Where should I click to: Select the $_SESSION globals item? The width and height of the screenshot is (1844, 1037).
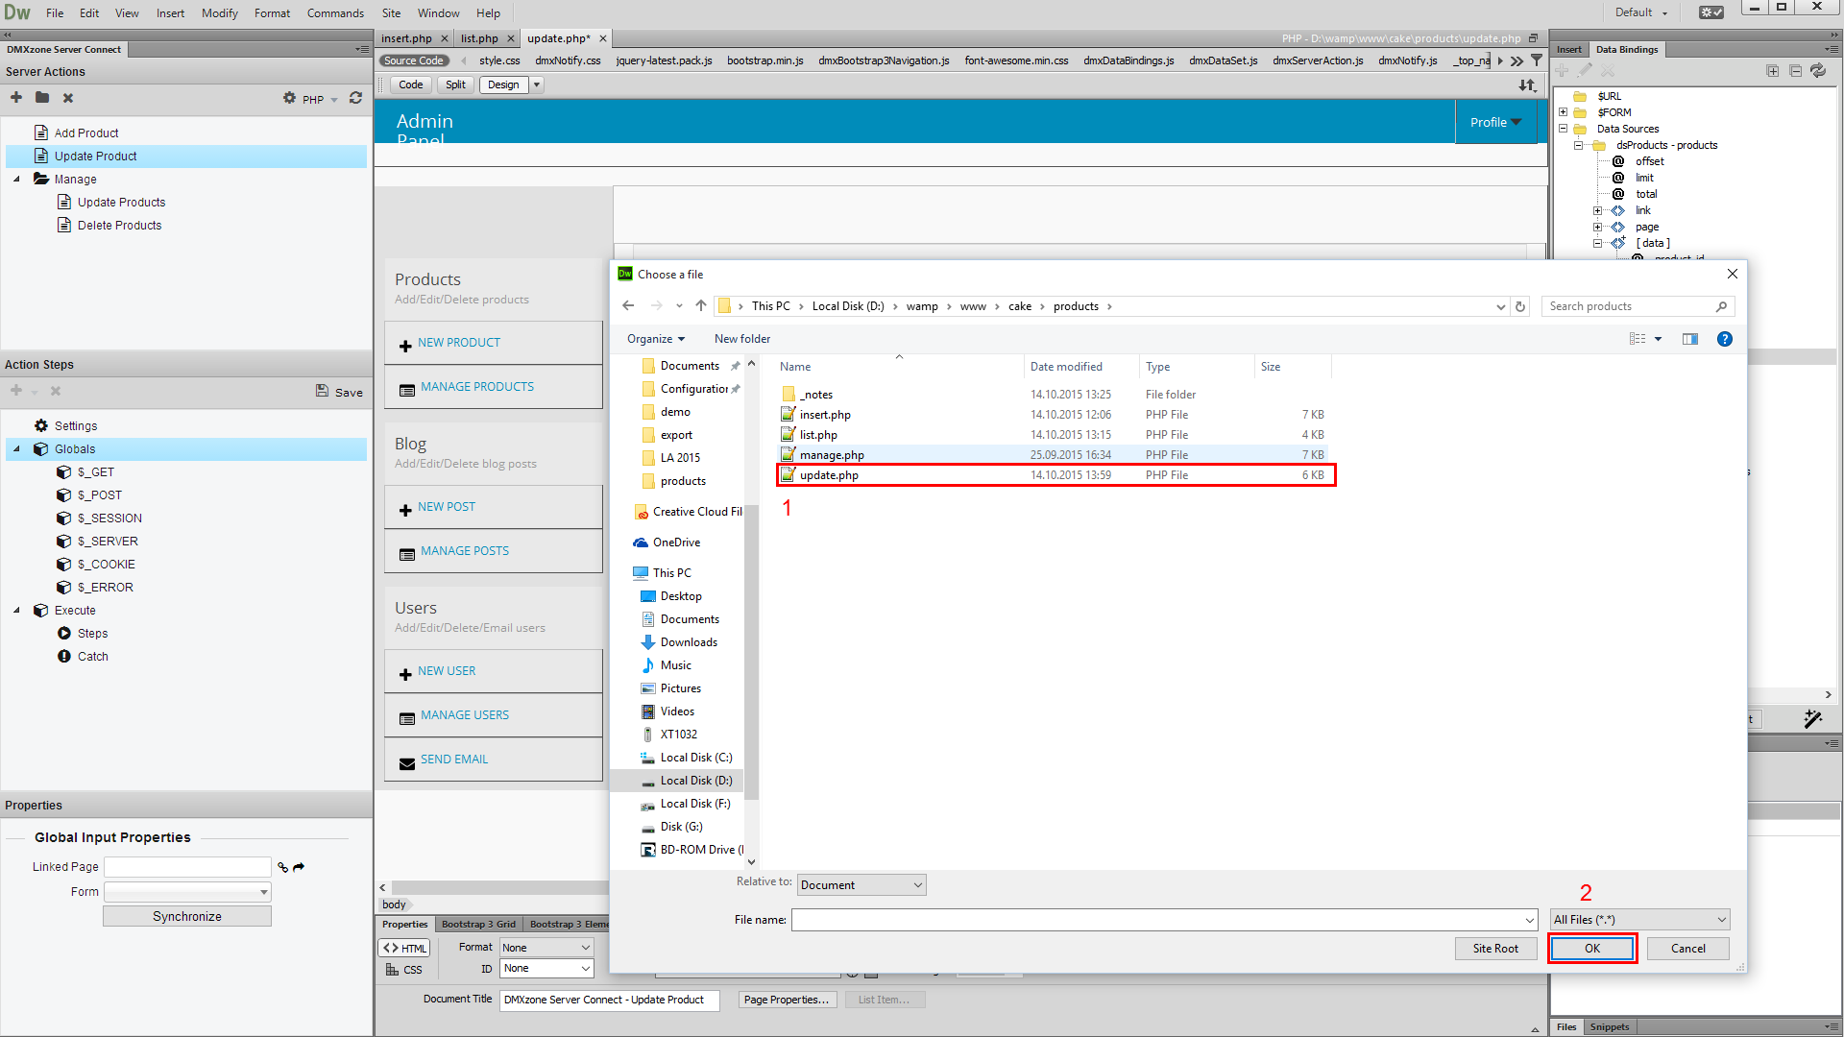point(109,518)
